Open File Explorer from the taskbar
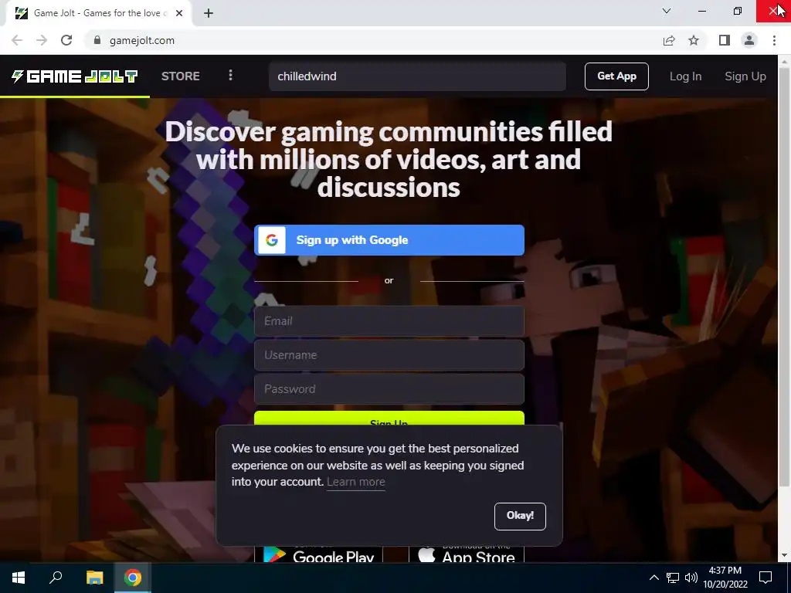791x593 pixels. coord(94,578)
